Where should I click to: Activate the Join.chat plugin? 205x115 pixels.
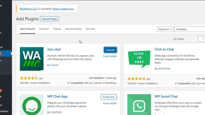click(110, 50)
